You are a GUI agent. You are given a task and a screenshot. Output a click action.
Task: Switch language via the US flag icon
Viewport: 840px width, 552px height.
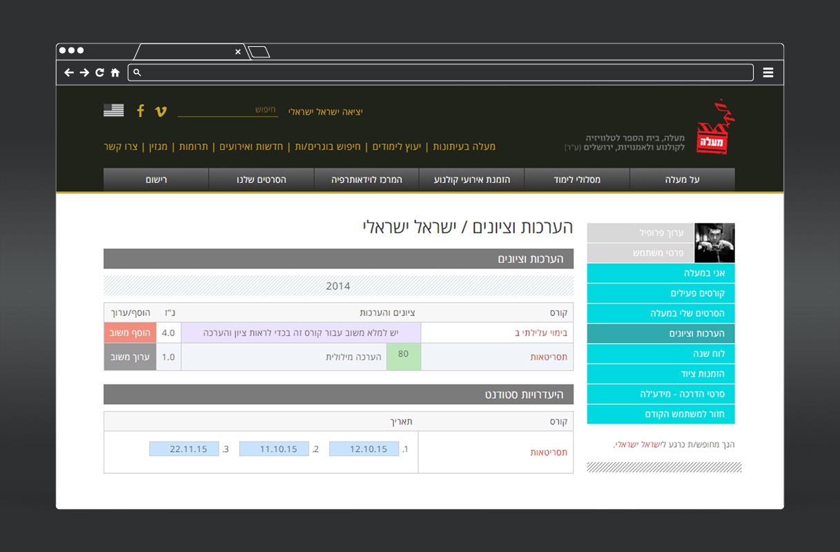114,110
